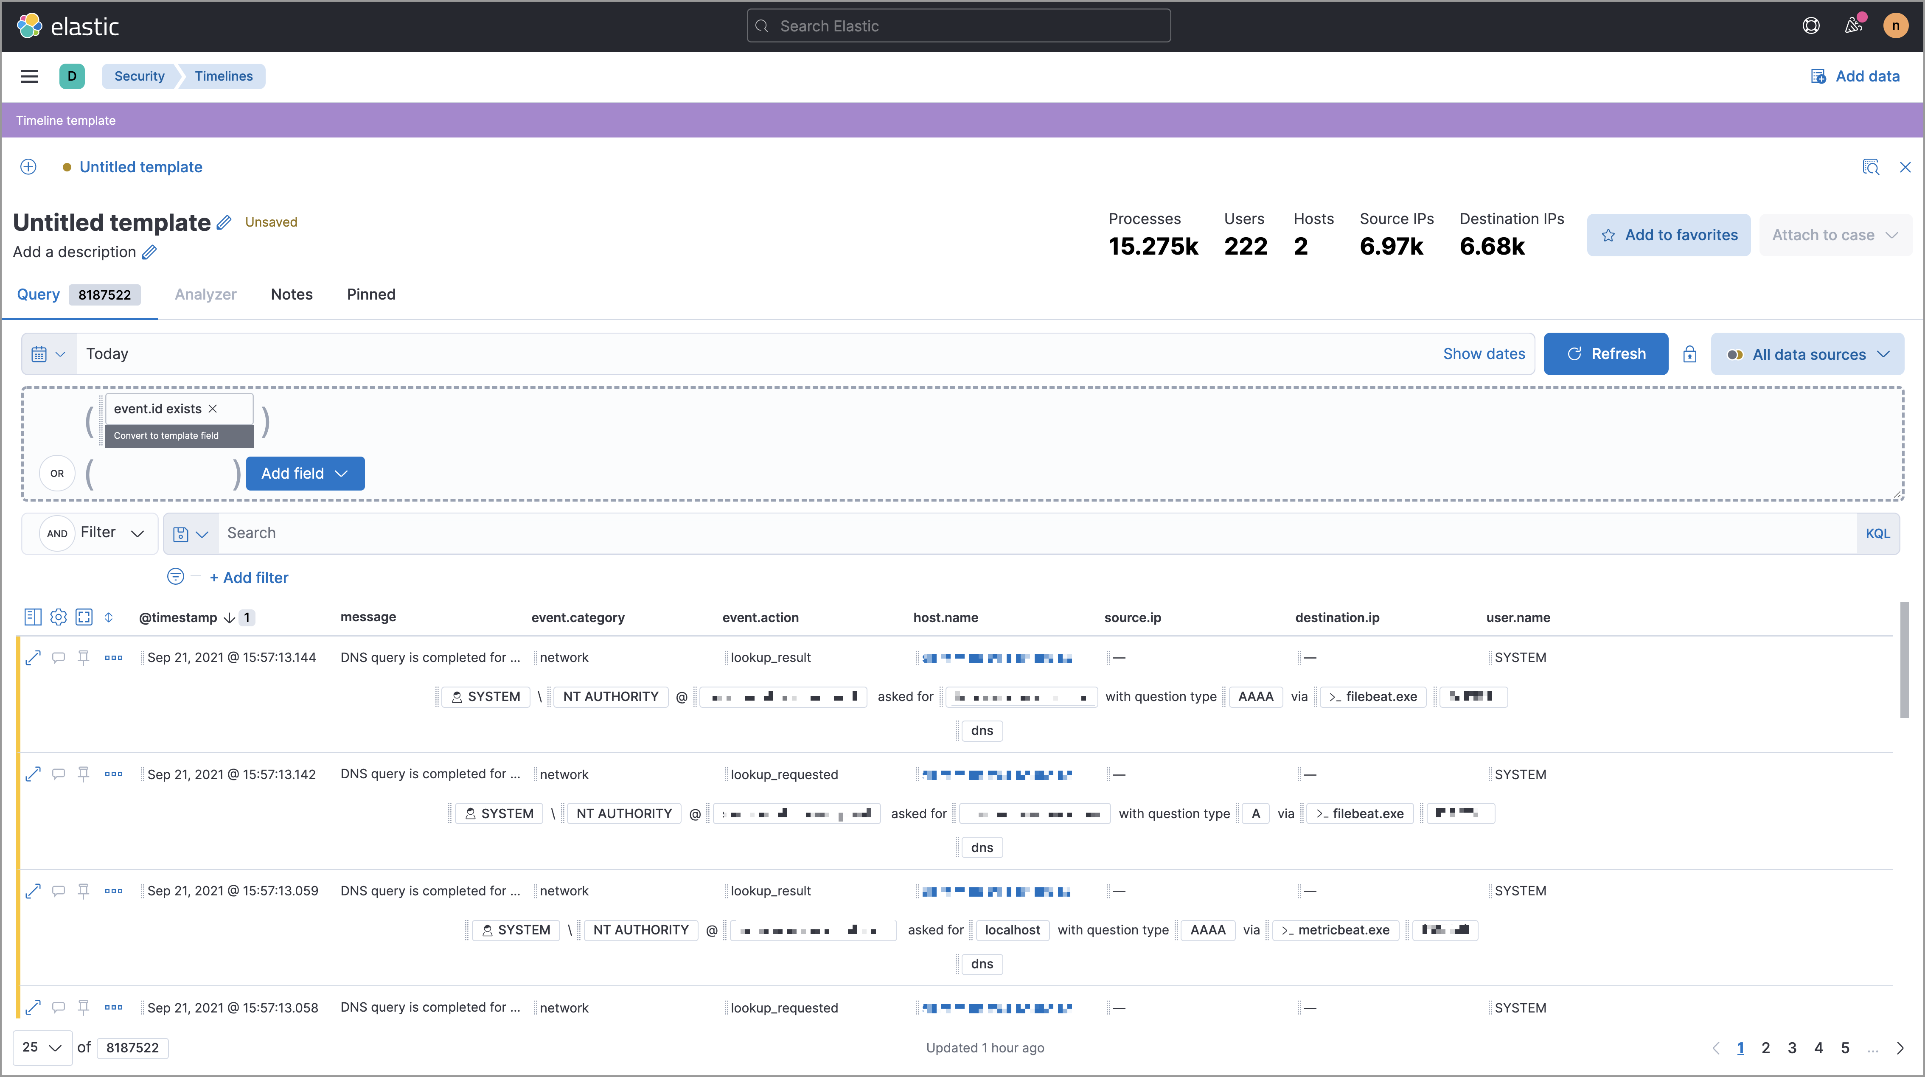This screenshot has height=1077, width=1925.
Task: Open the All data sources dropdown
Action: pyautogui.click(x=1808, y=353)
